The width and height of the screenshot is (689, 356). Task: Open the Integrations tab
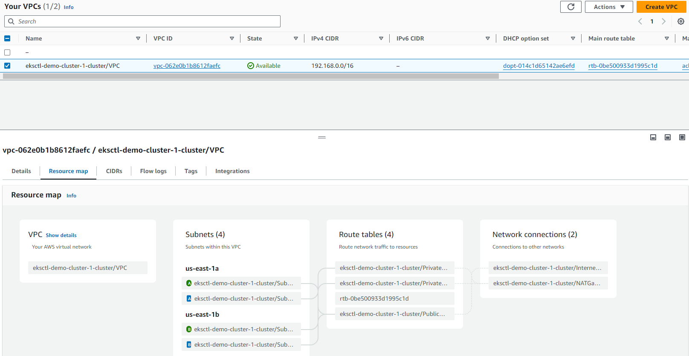pos(232,171)
